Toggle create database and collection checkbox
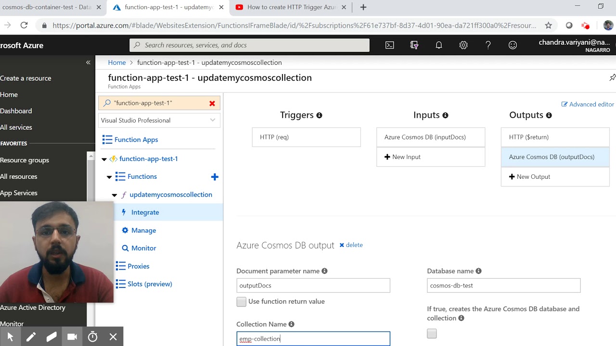 click(432, 334)
